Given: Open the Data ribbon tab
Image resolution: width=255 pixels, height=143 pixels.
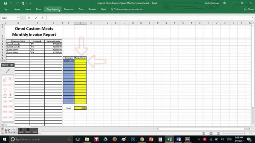Looking at the screenshot, I should 81,10.
